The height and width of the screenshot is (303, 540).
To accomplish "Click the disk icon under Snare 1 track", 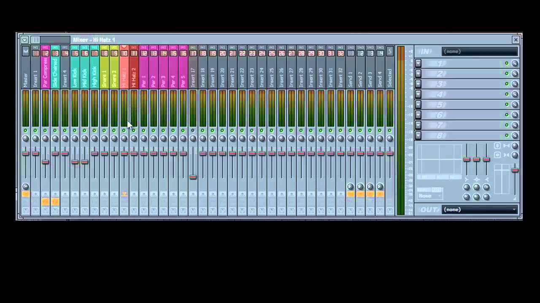I will pos(104,210).
